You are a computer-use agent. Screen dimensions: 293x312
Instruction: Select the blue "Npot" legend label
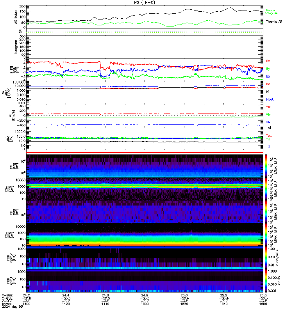270,99
